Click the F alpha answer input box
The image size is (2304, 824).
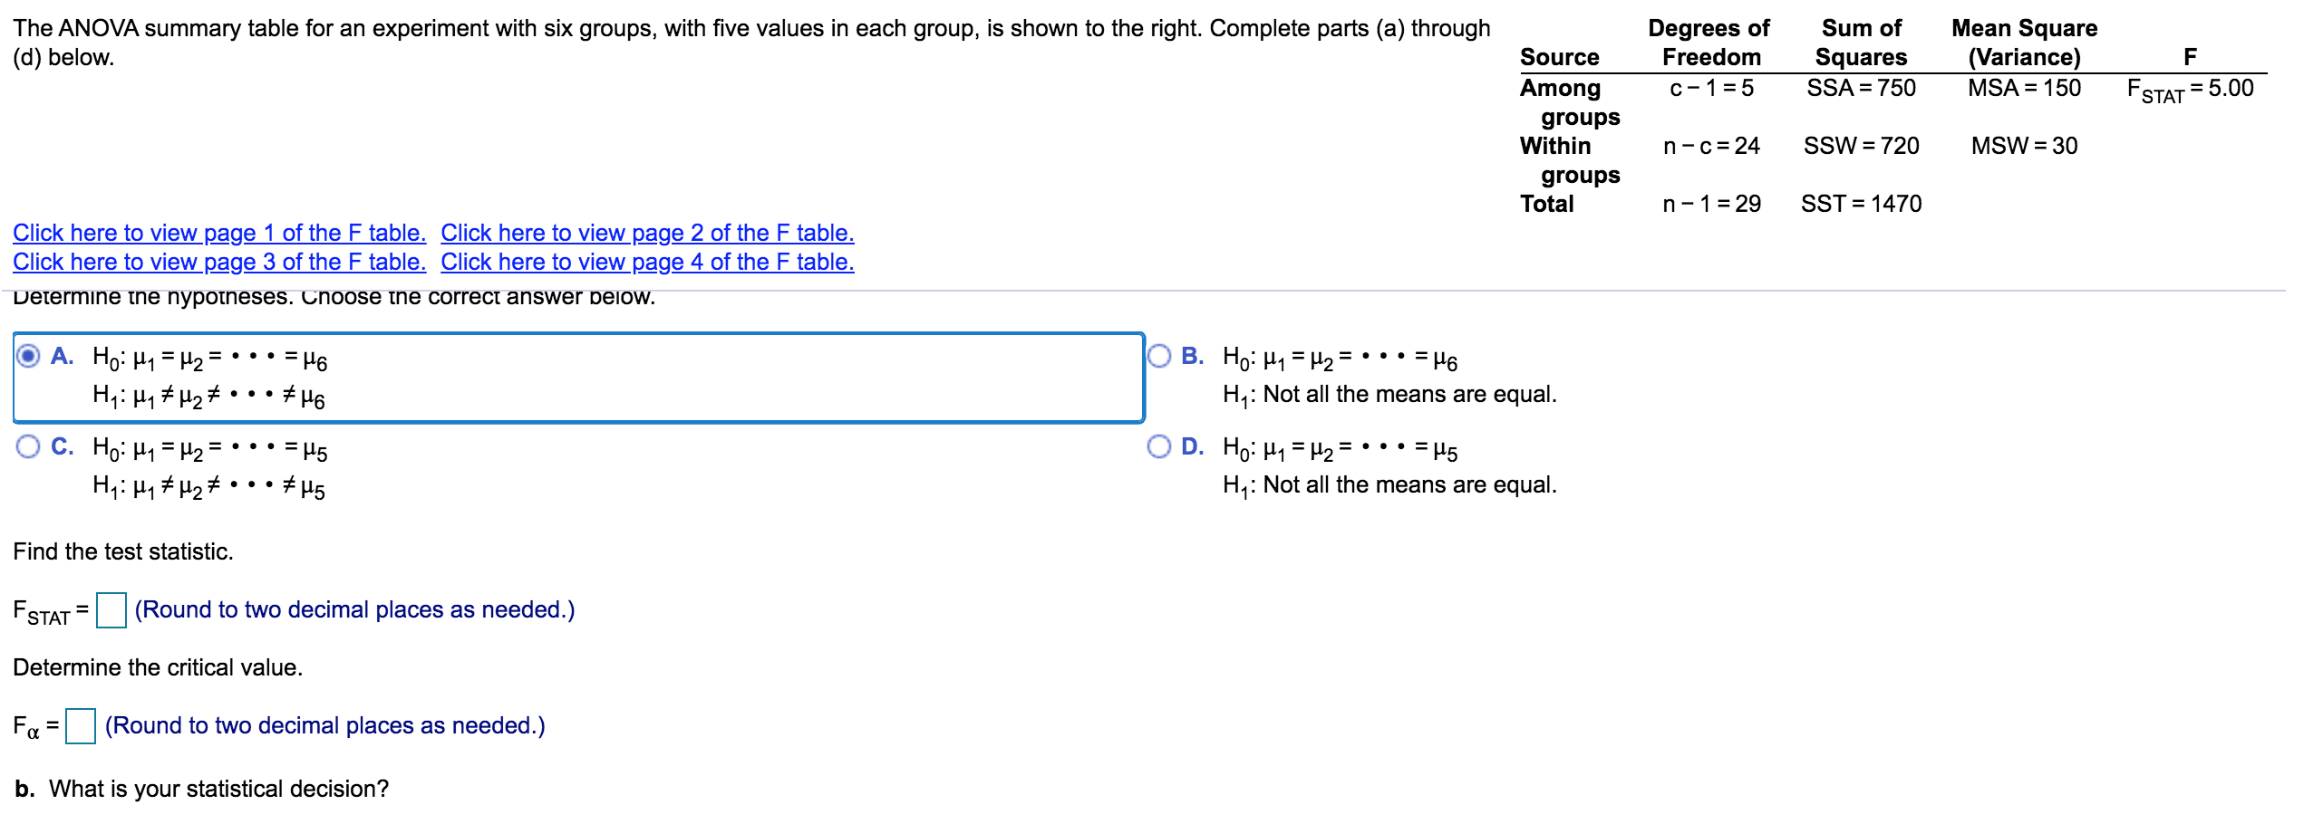click(82, 724)
